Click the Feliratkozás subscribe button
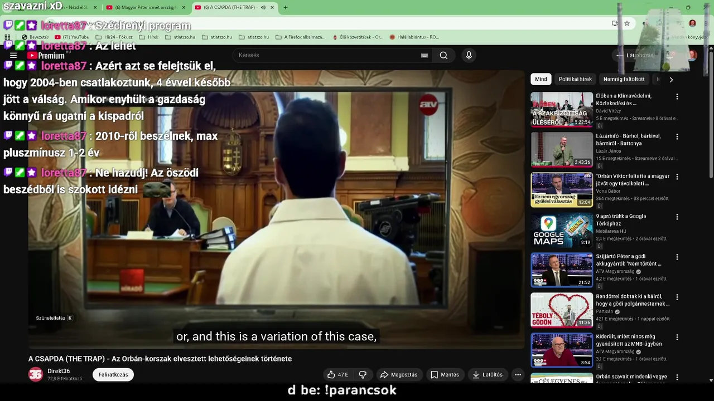This screenshot has height=401, width=714. (113, 375)
